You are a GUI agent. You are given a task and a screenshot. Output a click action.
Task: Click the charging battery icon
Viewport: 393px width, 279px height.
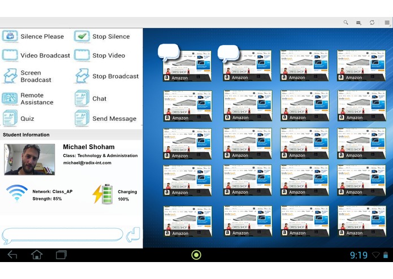103,194
